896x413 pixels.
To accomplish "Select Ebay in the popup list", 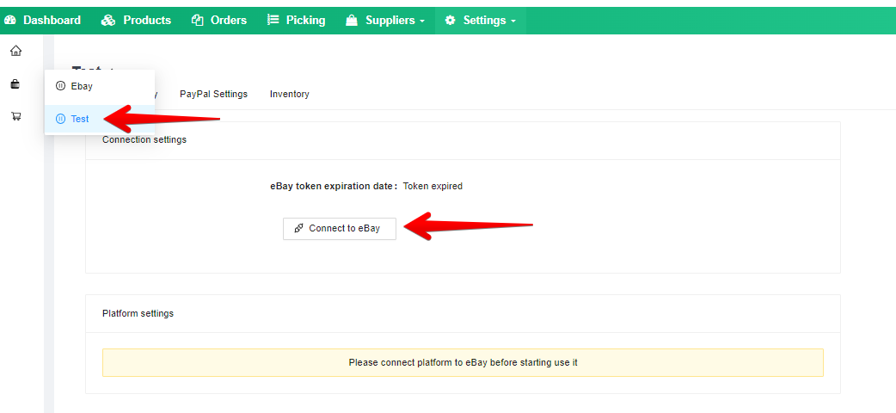I will click(x=100, y=86).
